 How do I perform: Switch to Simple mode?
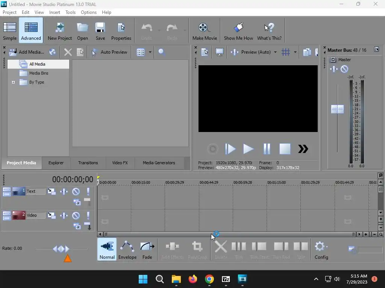(9, 31)
